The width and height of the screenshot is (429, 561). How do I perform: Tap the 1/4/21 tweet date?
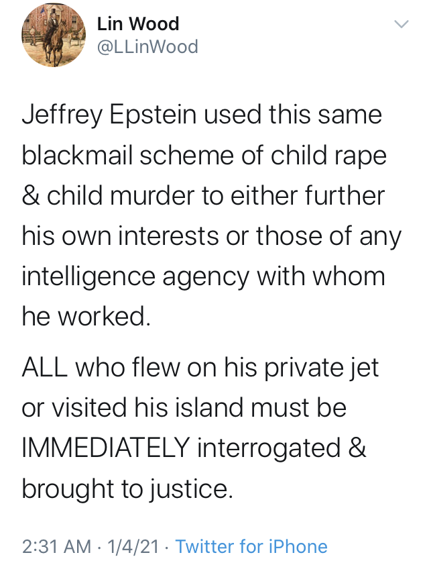pos(133,546)
